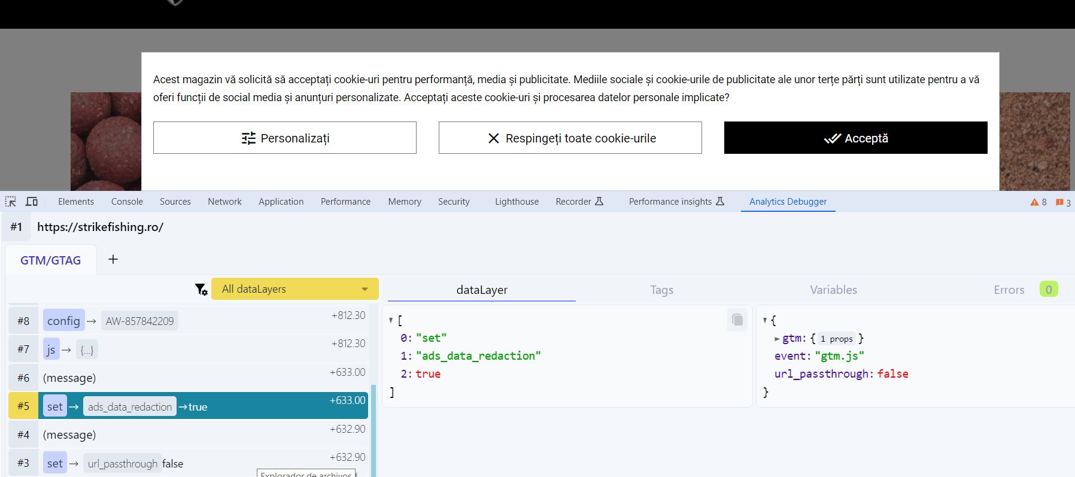This screenshot has height=477, width=1075.
Task: Collapse the dataLayer array triangle
Action: [x=391, y=321]
